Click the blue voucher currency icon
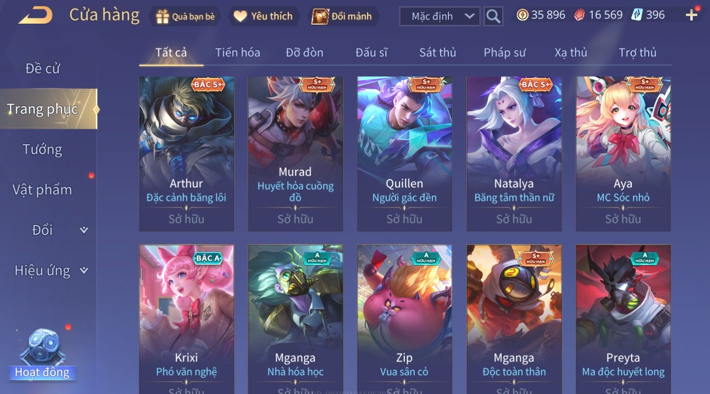 (637, 15)
